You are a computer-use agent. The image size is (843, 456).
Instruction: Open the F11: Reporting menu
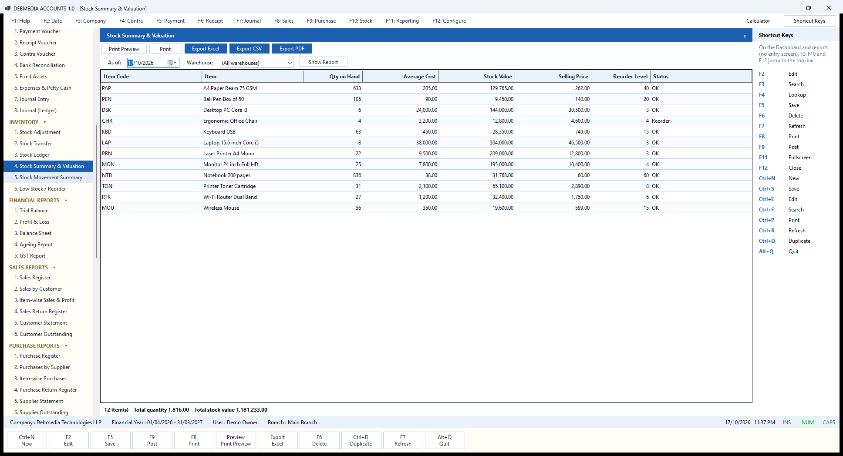pos(402,21)
